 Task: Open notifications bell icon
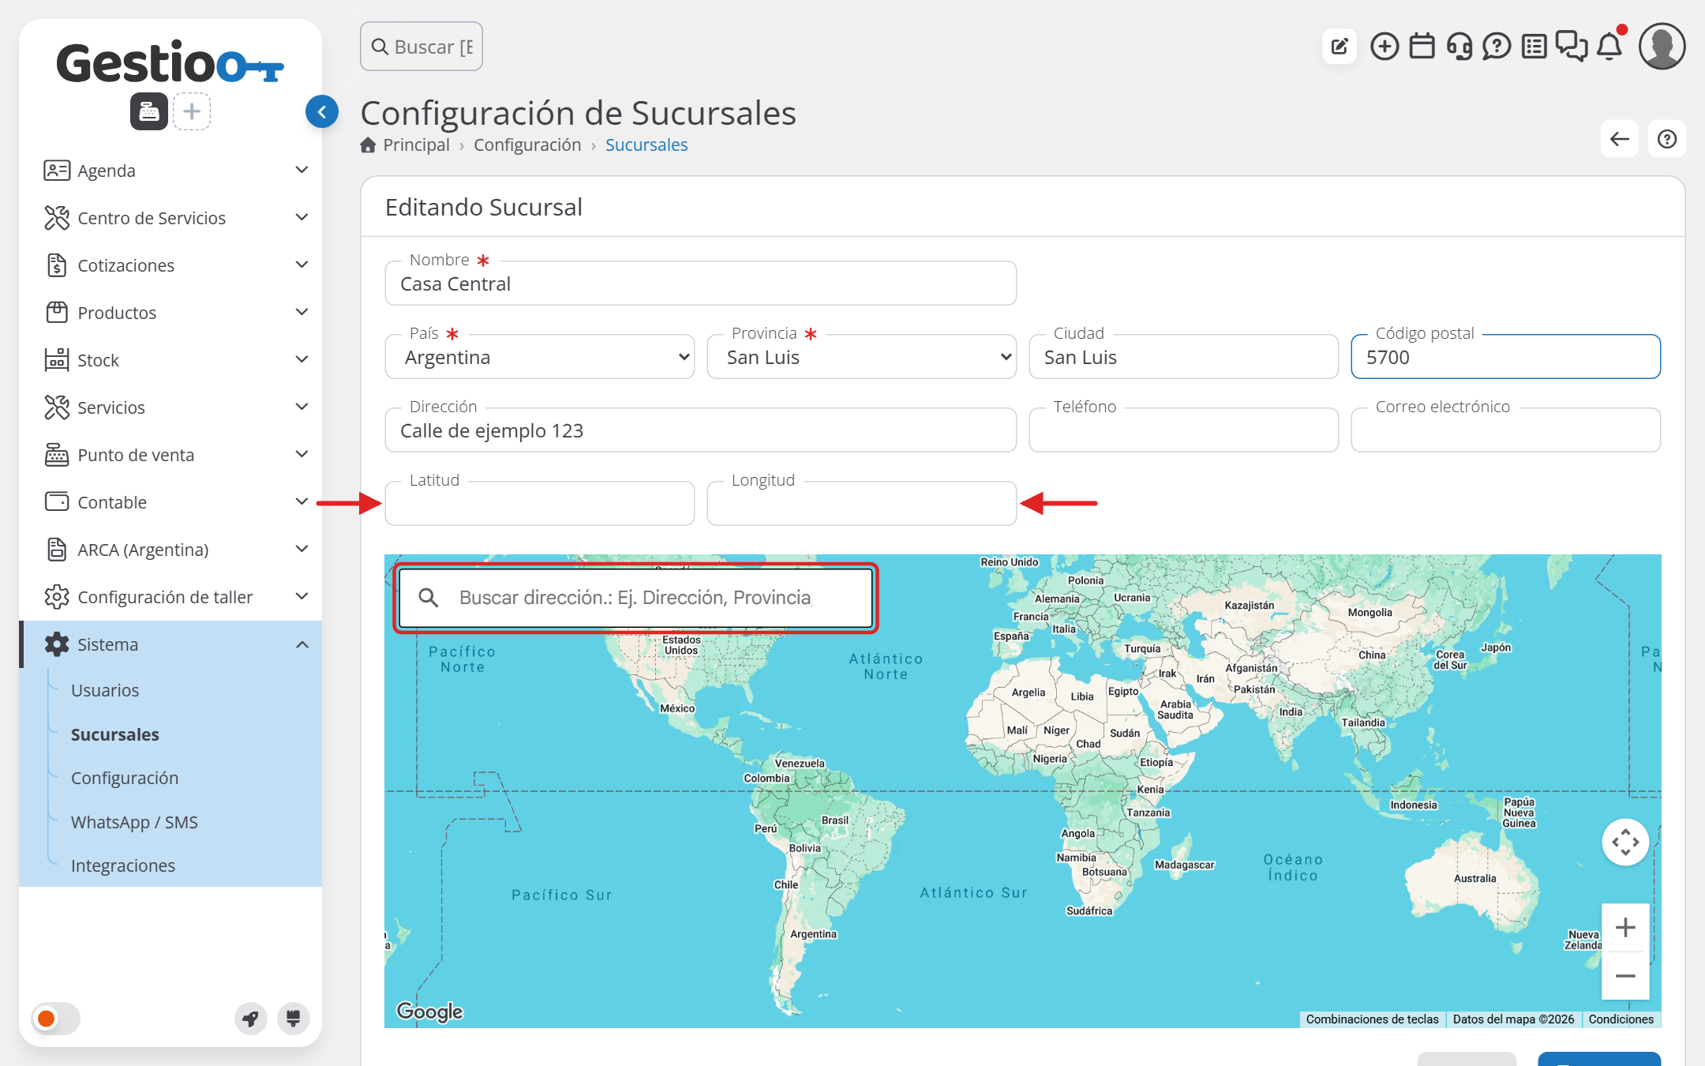click(x=1609, y=47)
